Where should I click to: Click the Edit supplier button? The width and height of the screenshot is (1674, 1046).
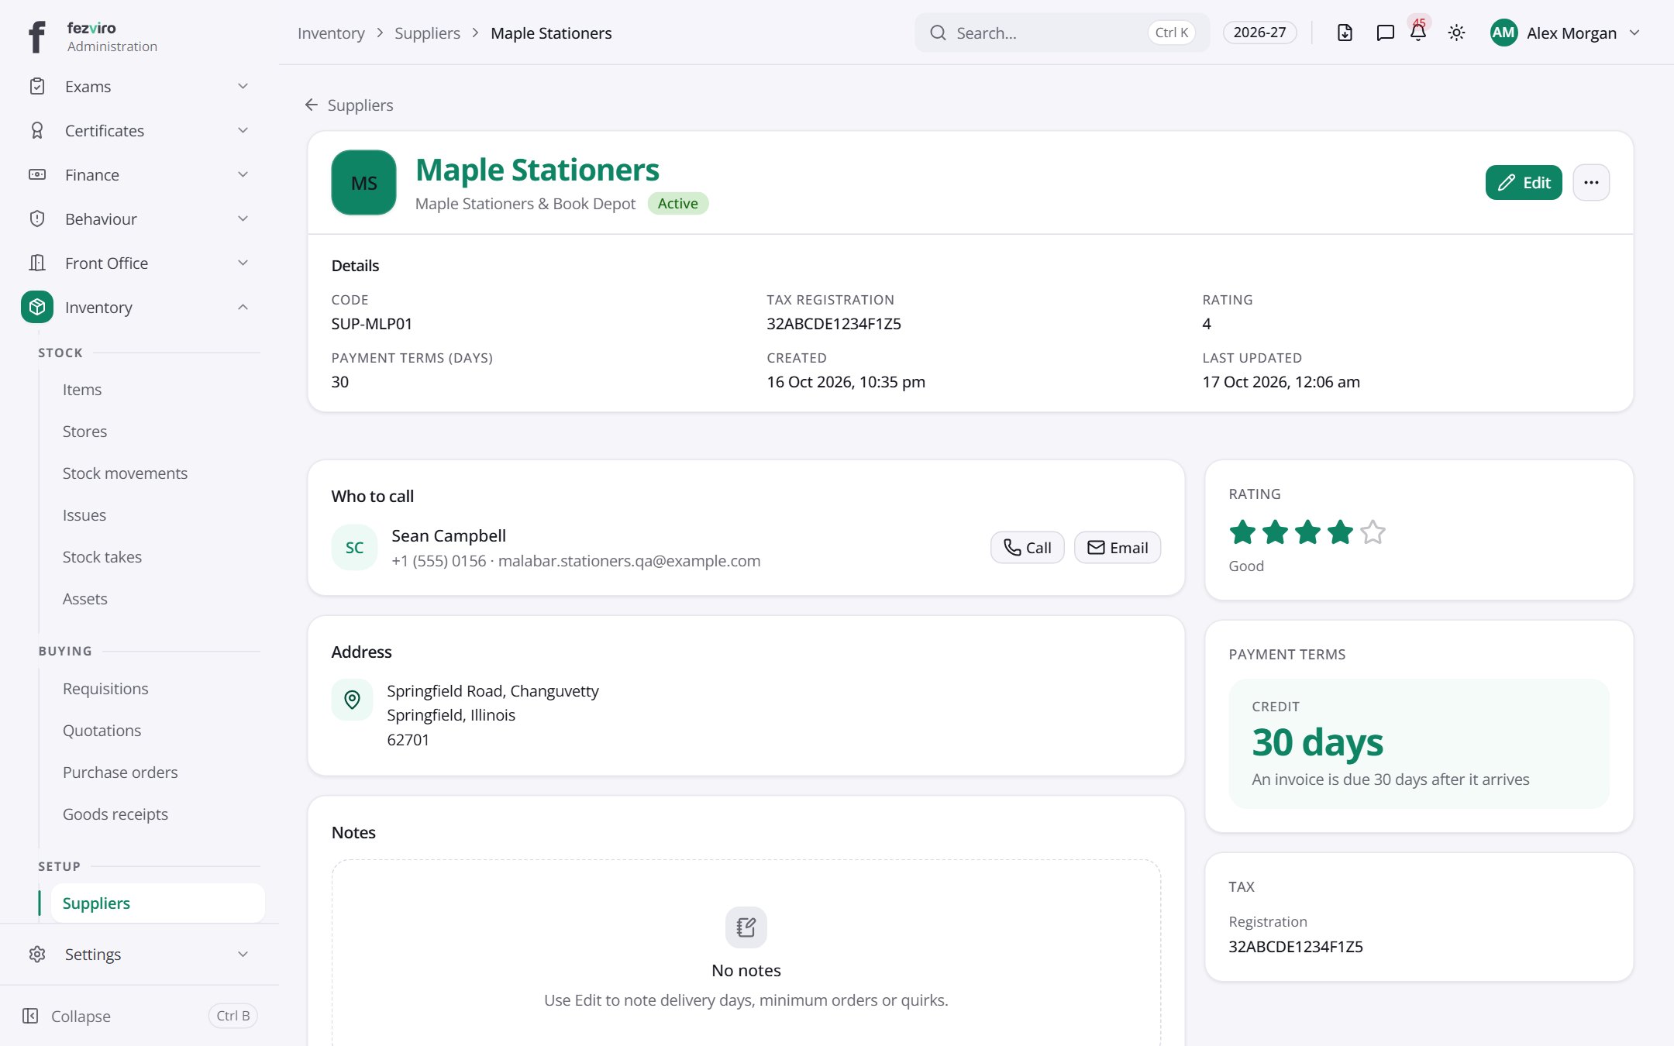tap(1523, 182)
